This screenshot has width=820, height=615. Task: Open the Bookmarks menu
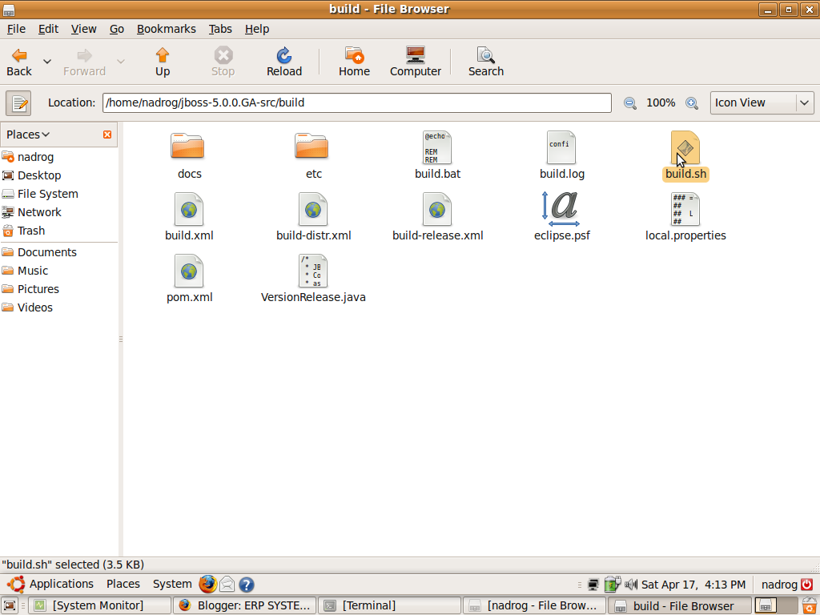(166, 28)
